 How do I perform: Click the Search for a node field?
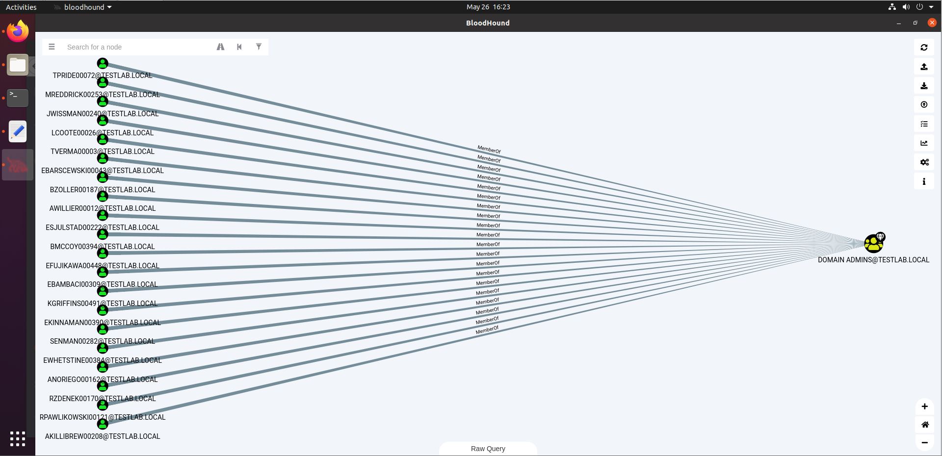coord(137,47)
